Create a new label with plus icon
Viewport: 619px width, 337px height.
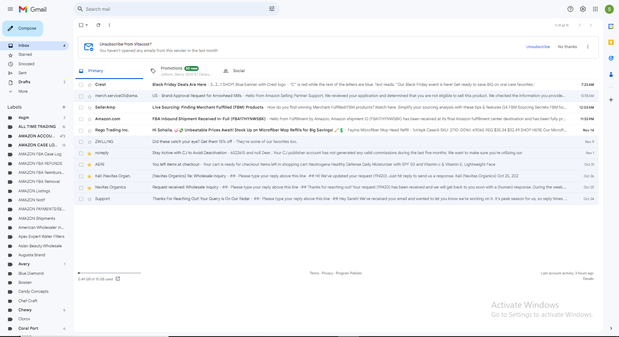click(64, 107)
